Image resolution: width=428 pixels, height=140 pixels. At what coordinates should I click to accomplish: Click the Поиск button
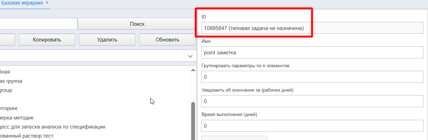137,24
